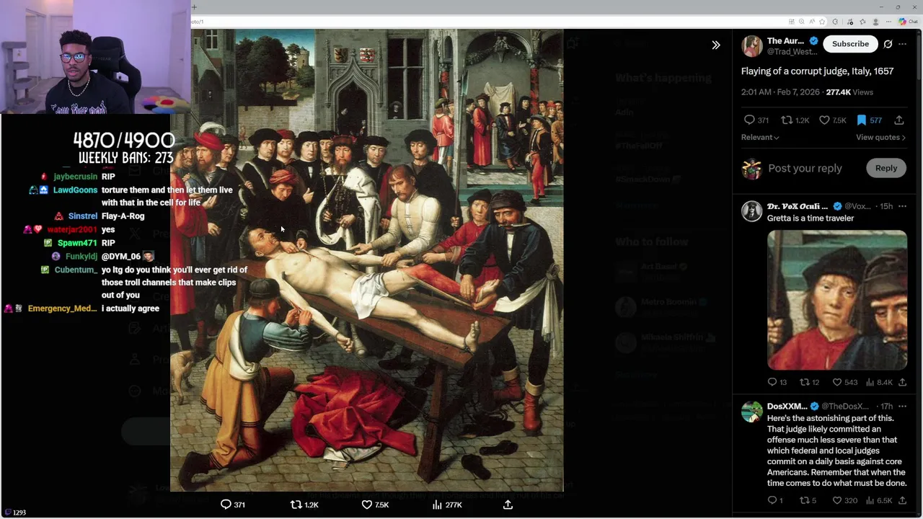Select the username Spawn471 in stream chat
The image size is (923, 519).
[77, 244]
